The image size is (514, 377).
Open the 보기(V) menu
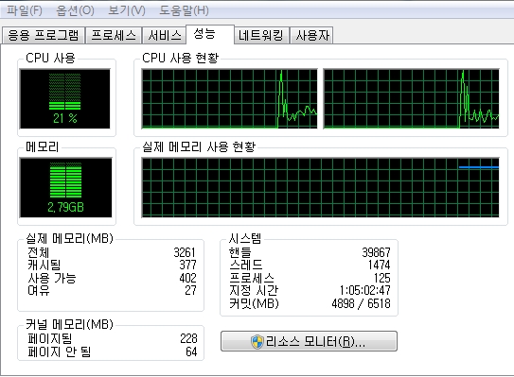(x=127, y=10)
